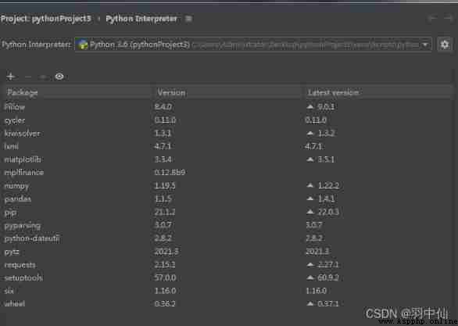Click the kiwisolver installed version 1.3.1

[163, 134]
